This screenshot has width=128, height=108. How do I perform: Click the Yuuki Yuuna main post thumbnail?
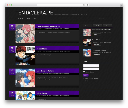(x=25, y=33)
